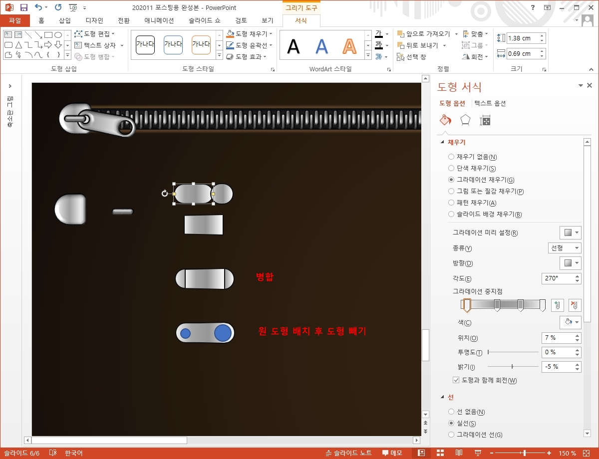This screenshot has height=459, width=599.
Task: Switch to 삽입 ribbon tab
Action: click(x=65, y=20)
